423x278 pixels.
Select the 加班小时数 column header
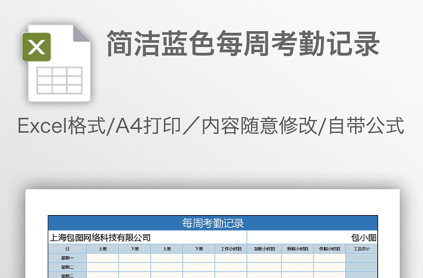pos(264,249)
